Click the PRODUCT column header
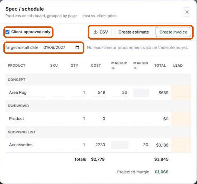Screen dimensions: 197x184 17,66
